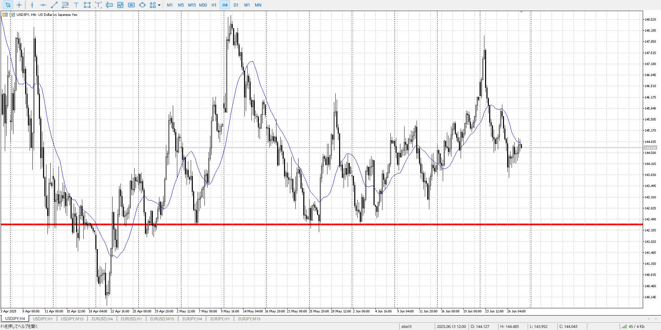661x330 pixels.
Task: Open the EURUSD,H4 chart tab
Action: tap(102, 319)
